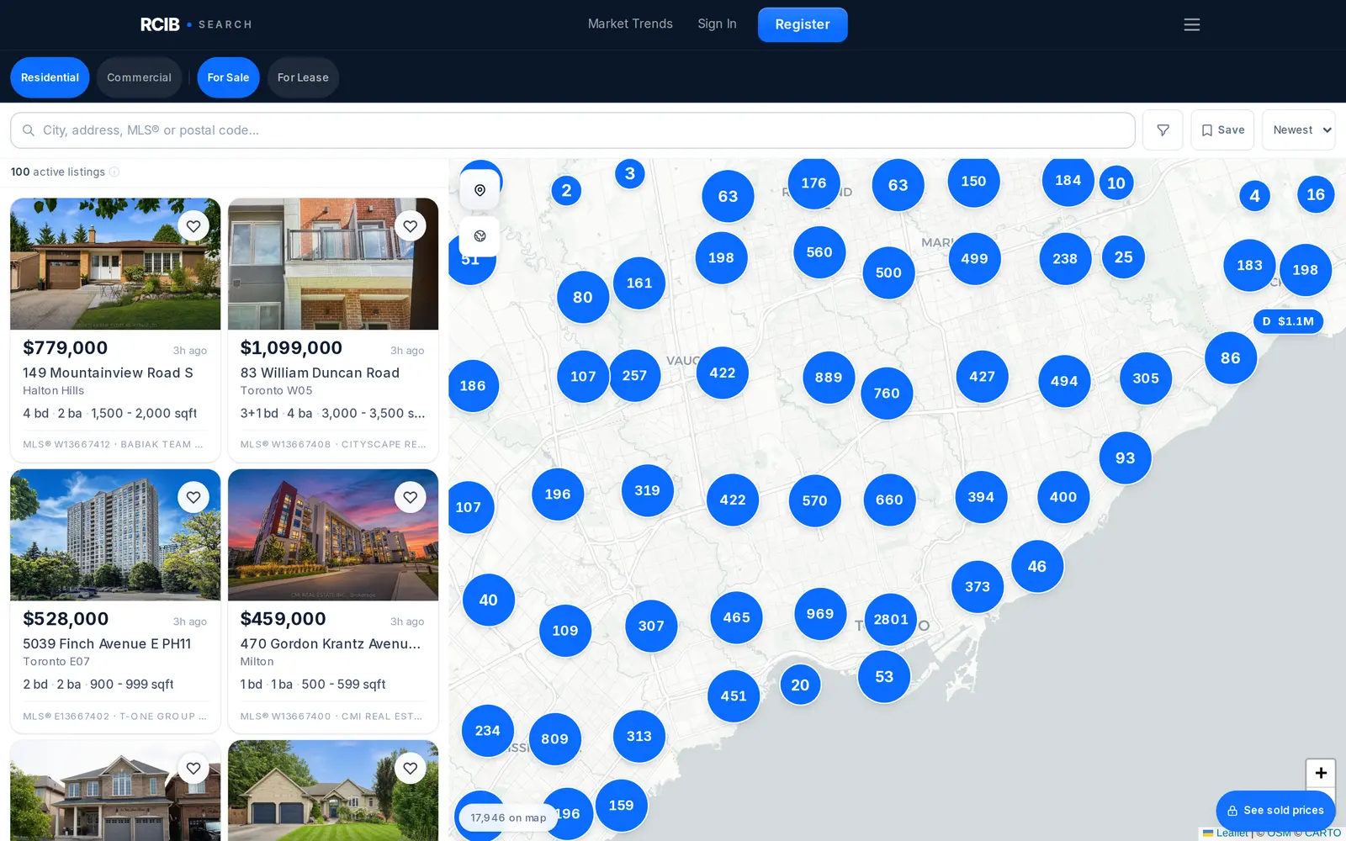Favorite the 5039 Finch Avenue E listing
The height and width of the screenshot is (841, 1346).
(x=193, y=497)
